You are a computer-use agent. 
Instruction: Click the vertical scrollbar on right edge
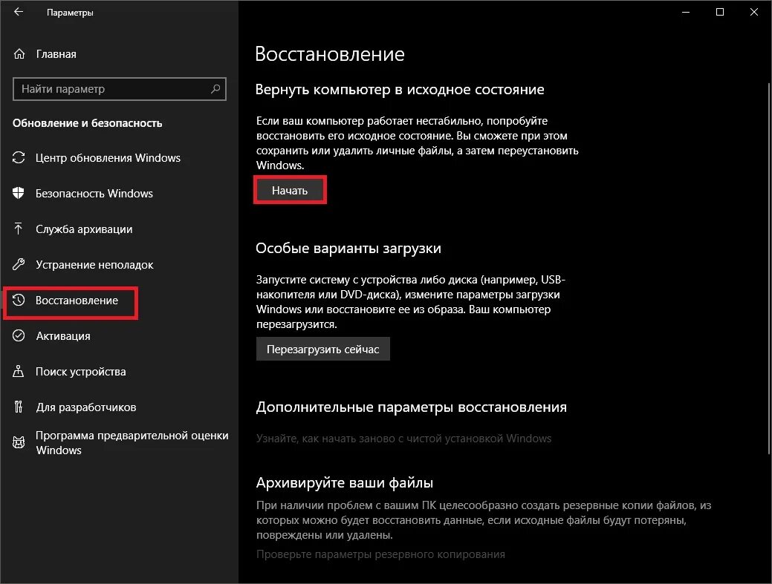[x=768, y=268]
